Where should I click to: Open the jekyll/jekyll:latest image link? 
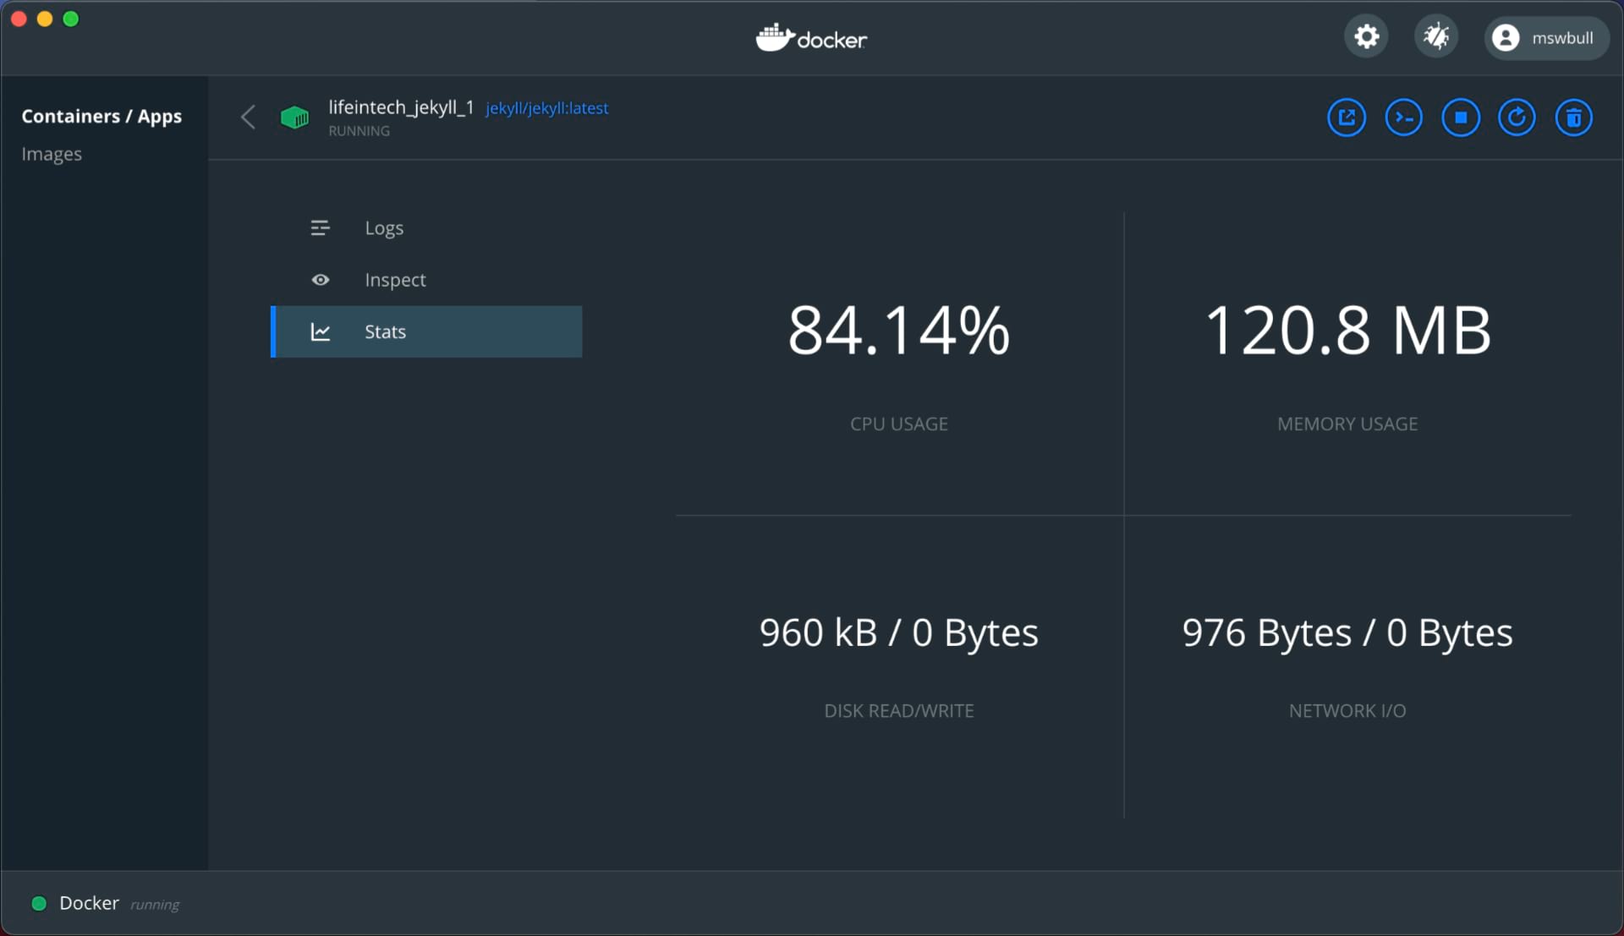546,108
